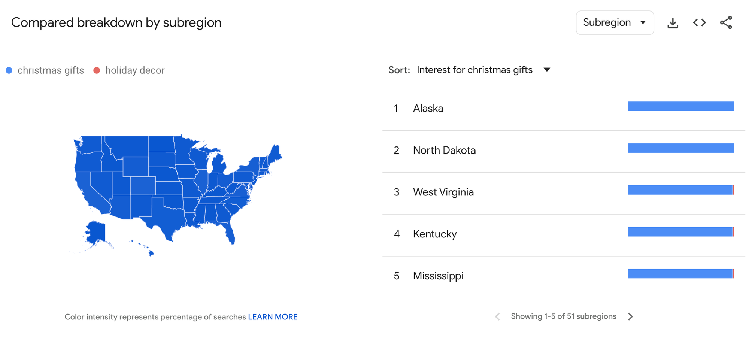Toggle the holiday decor series

point(129,70)
